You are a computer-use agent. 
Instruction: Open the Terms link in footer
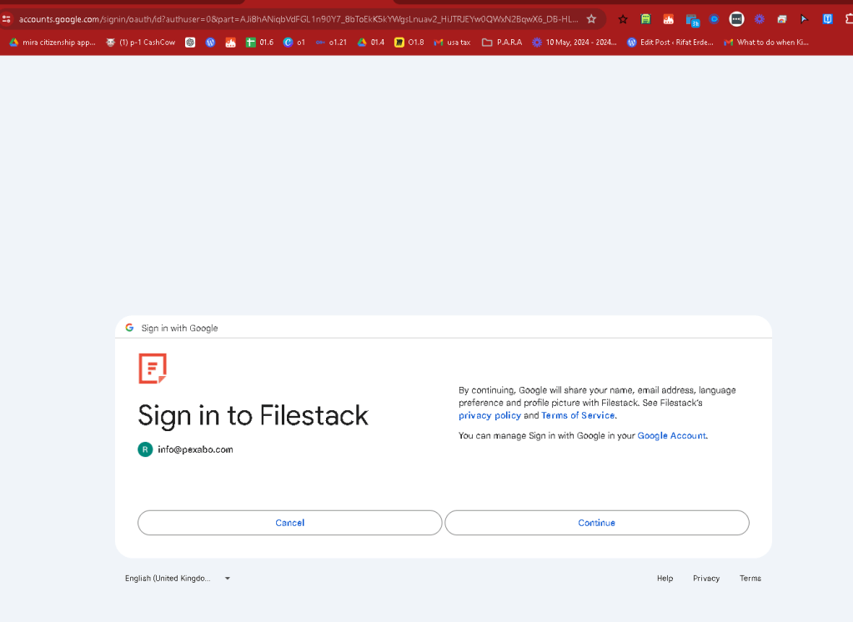(750, 578)
